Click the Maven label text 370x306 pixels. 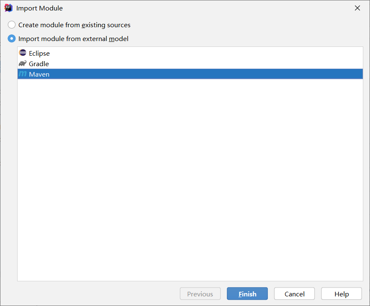39,74
